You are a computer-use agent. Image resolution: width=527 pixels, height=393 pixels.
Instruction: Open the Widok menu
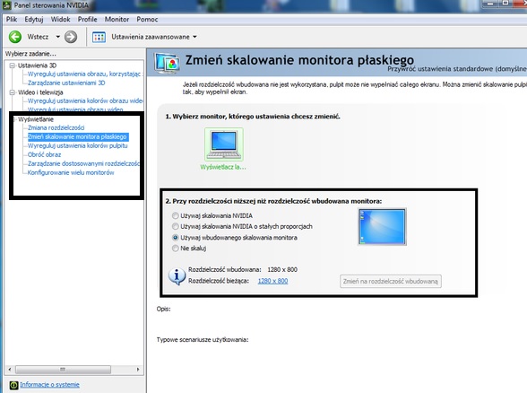click(x=61, y=19)
